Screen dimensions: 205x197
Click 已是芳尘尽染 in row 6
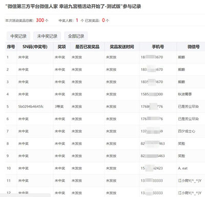click(188, 119)
